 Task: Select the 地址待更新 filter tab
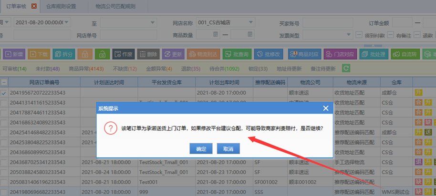(x=289, y=69)
